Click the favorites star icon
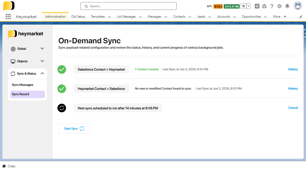 click(243, 6)
